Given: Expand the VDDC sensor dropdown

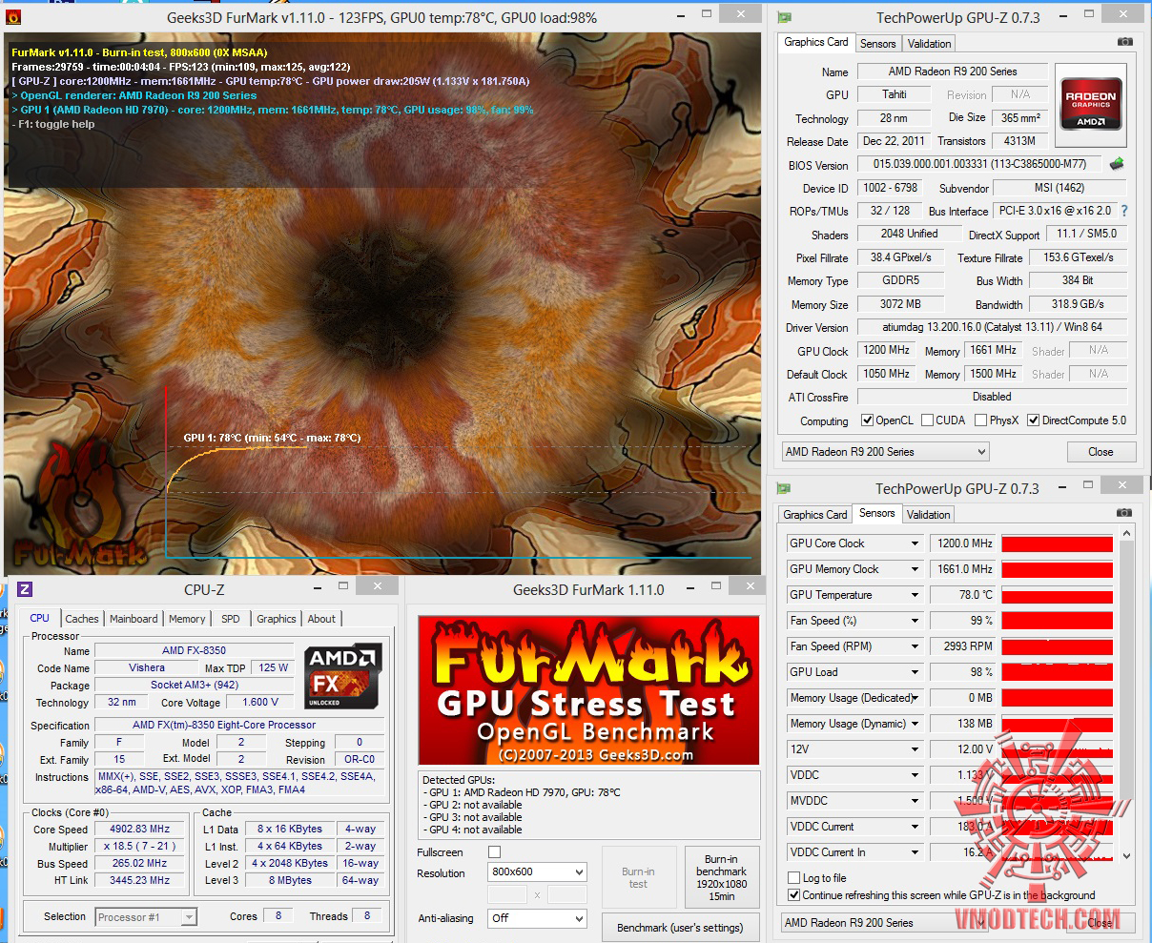Looking at the screenshot, I should point(915,775).
